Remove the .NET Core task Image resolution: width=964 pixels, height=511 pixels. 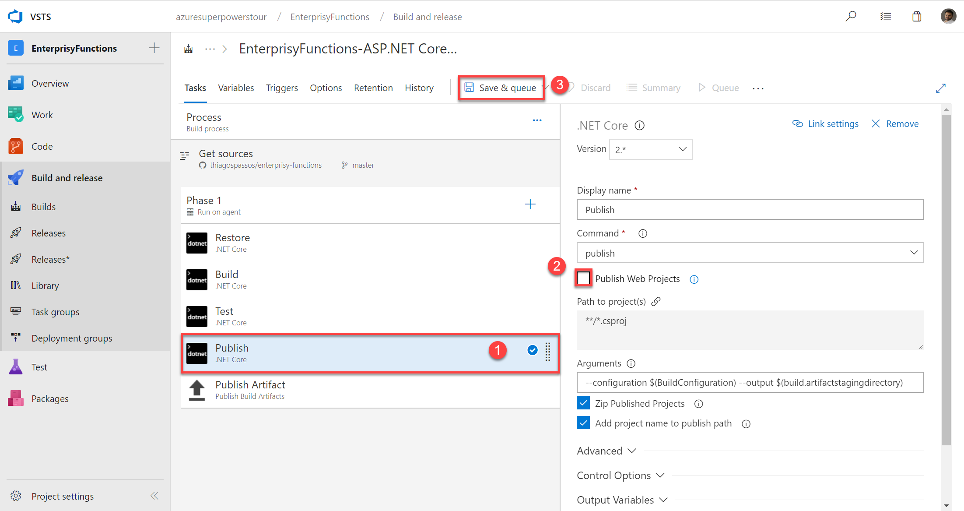[x=895, y=124]
